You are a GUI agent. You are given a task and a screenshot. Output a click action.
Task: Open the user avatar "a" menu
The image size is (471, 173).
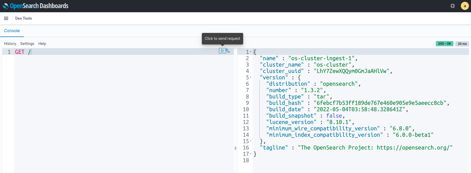(465, 6)
